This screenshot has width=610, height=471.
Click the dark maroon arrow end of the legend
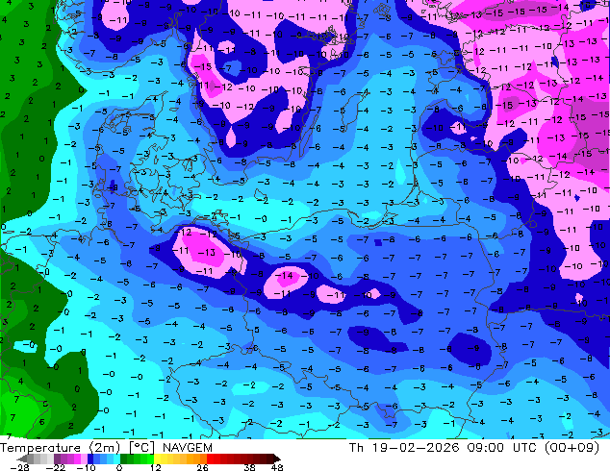276,459
